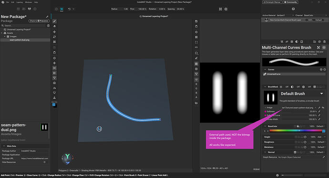This screenshot has height=178, width=329.
Task: Click the half-circle mask icon in layer toolbar
Action: pyautogui.click(x=297, y=42)
